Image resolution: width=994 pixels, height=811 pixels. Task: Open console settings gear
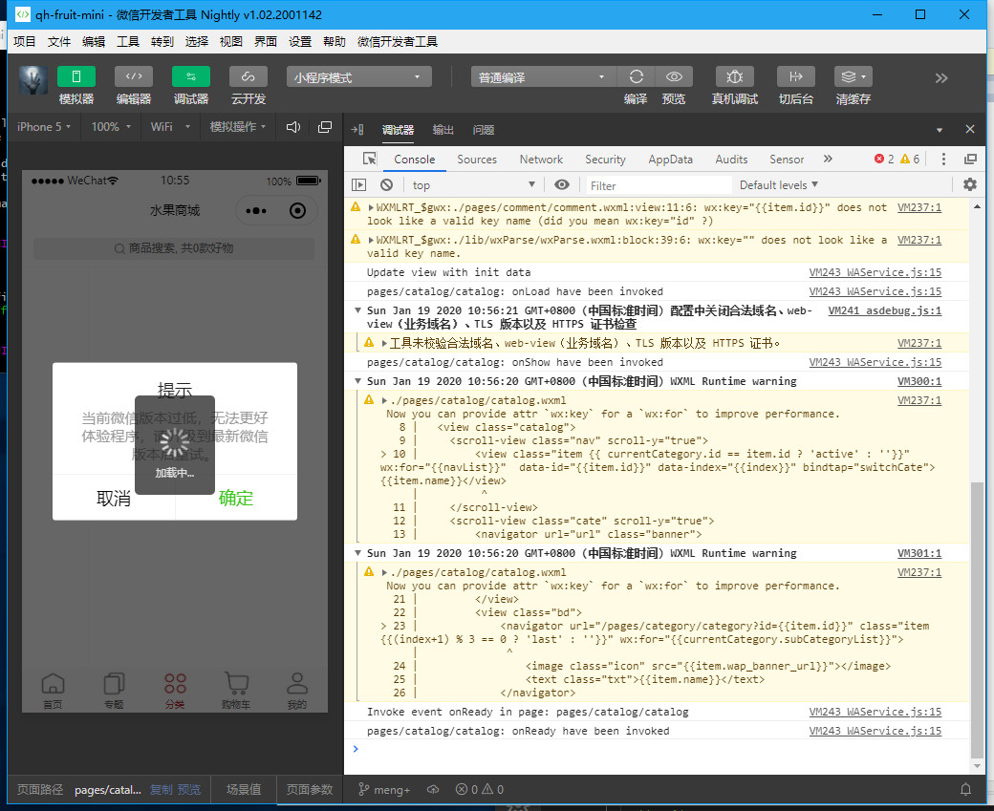[970, 184]
